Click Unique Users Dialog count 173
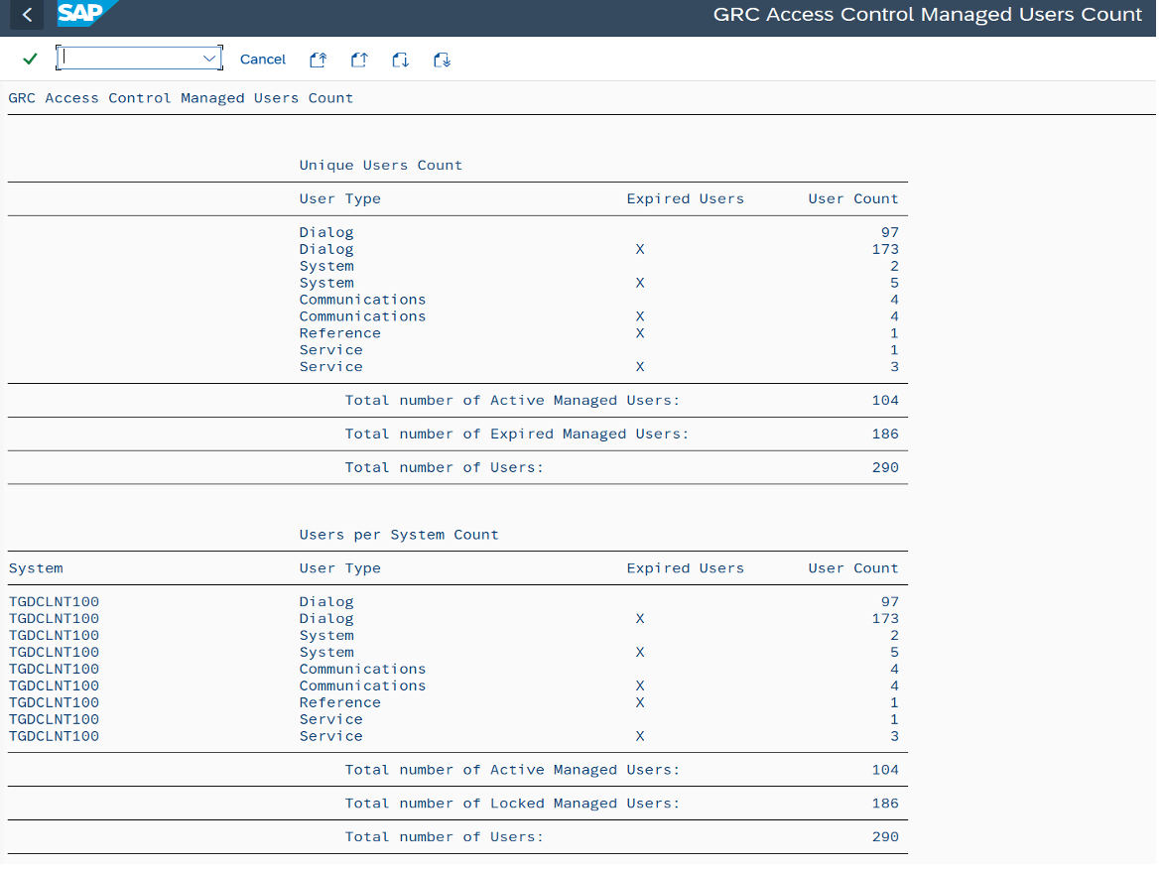 click(x=885, y=249)
